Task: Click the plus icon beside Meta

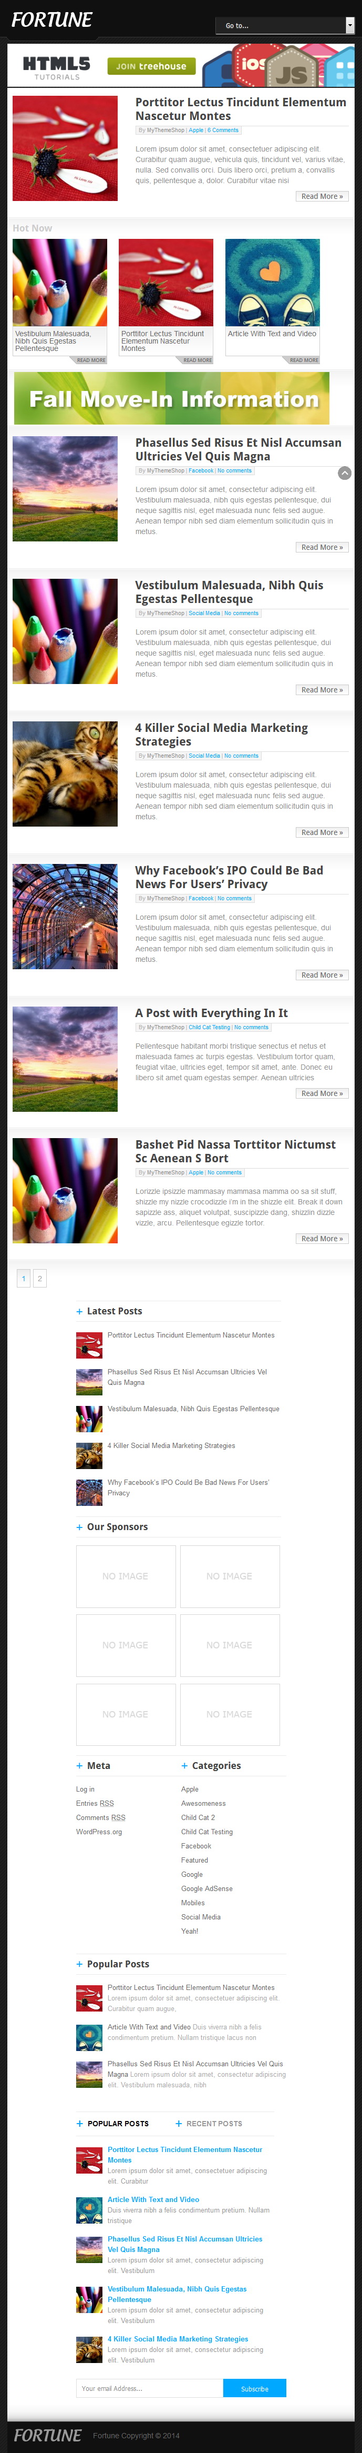Action: click(80, 1765)
